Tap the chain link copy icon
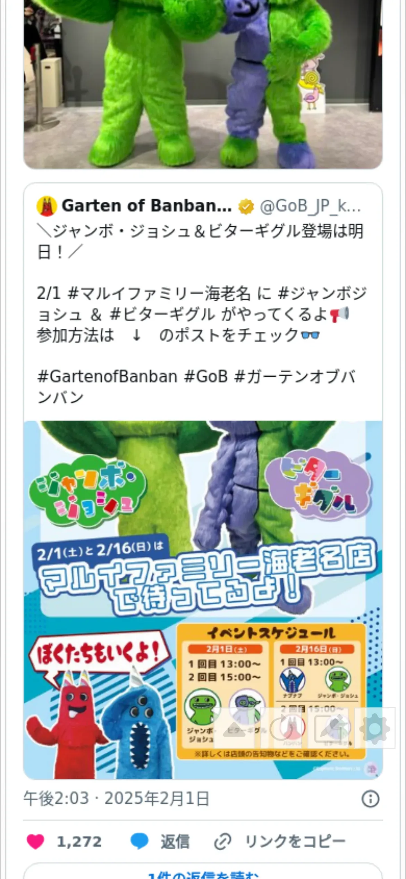406x879 pixels. coord(222,842)
